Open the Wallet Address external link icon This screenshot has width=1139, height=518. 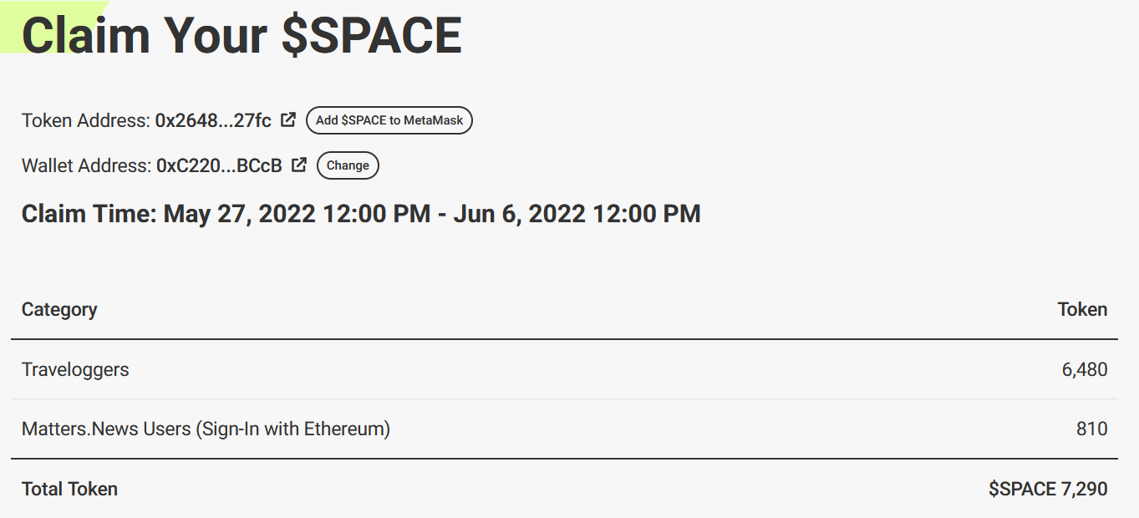pyautogui.click(x=299, y=165)
